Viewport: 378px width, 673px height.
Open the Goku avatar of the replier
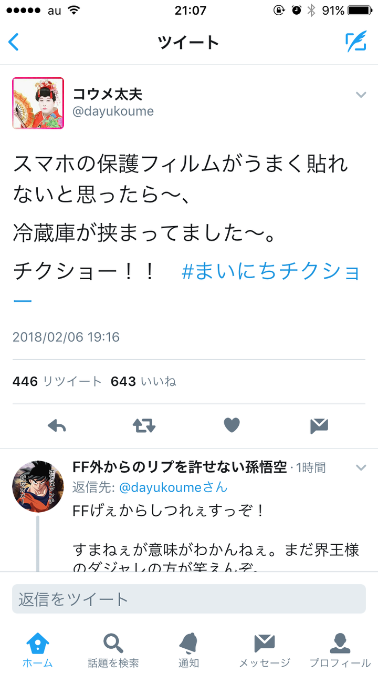coord(38,486)
